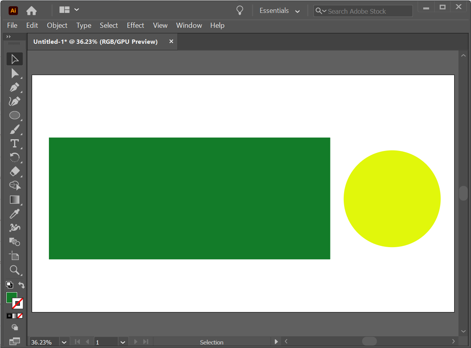Viewport: 471px width, 348px height.
Task: Open the Essentials workspace dropdown
Action: coord(280,11)
